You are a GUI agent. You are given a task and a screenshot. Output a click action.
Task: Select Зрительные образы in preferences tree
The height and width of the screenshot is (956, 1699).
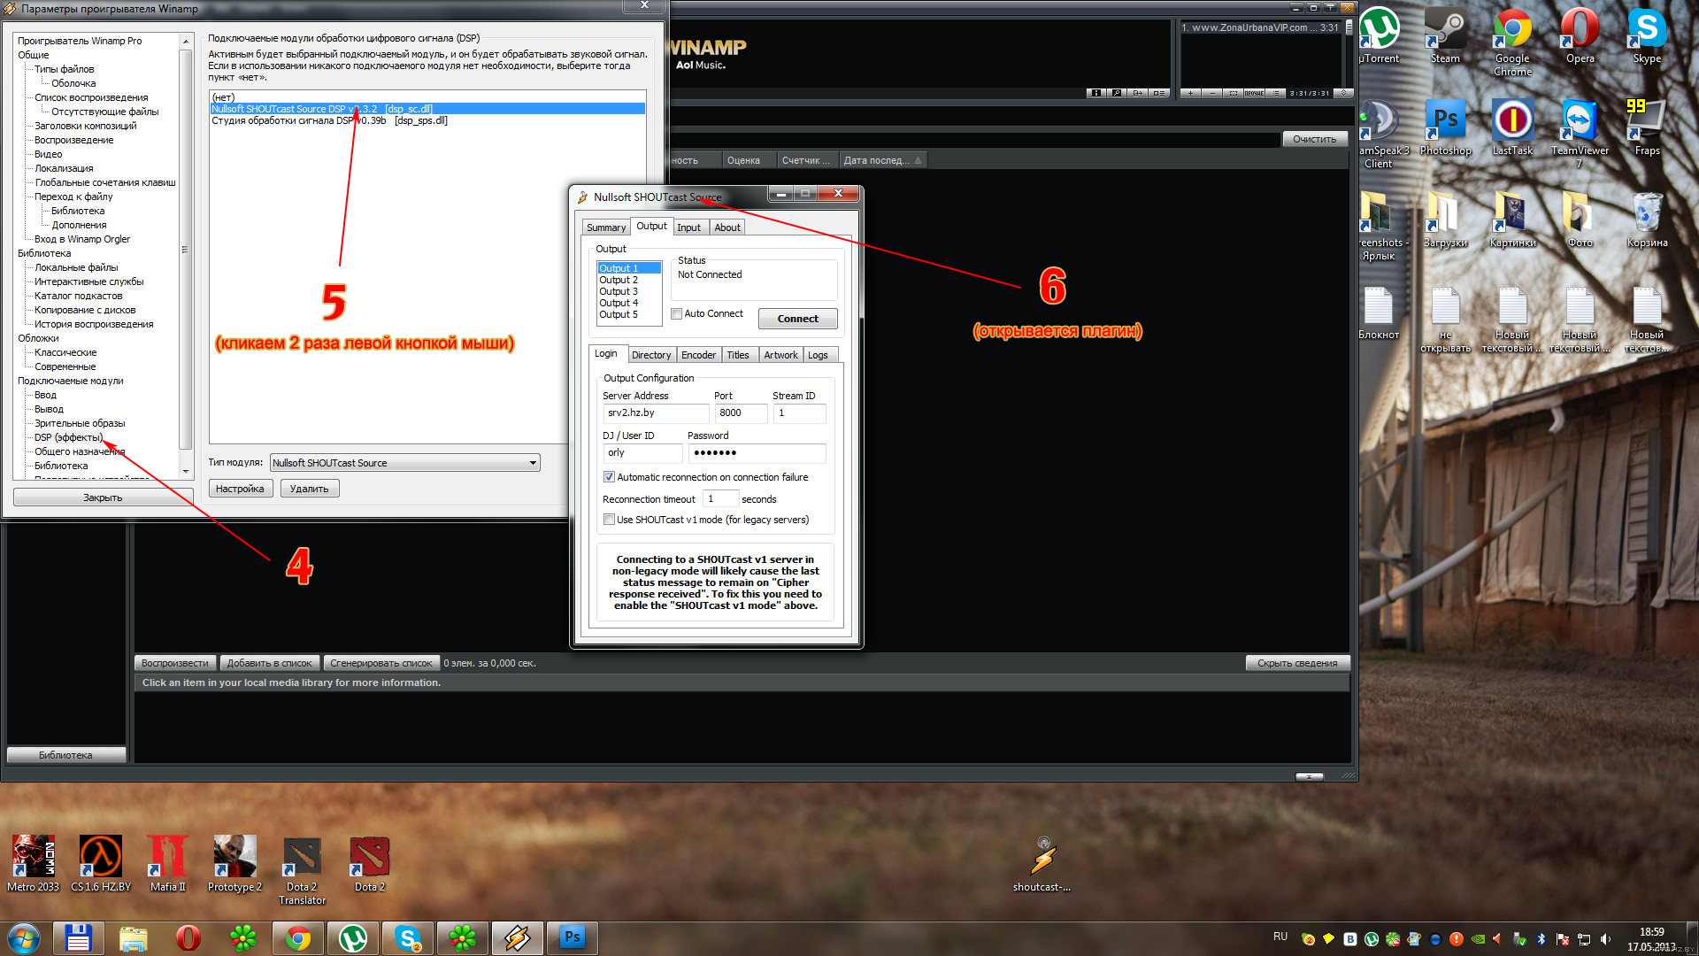pyautogui.click(x=80, y=423)
